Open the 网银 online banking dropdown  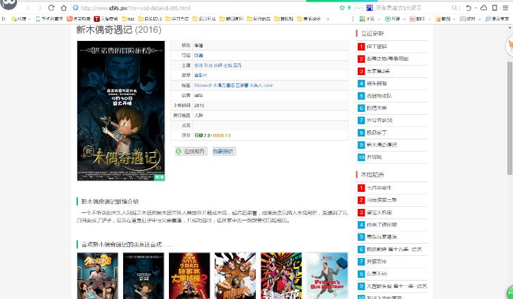(x=395, y=19)
